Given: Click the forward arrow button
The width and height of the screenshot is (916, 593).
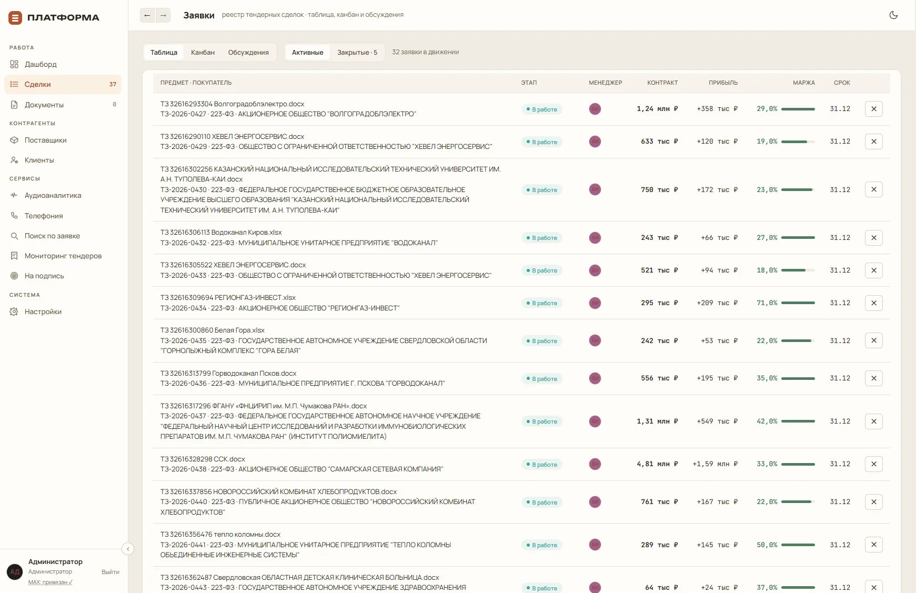Looking at the screenshot, I should click(x=163, y=15).
